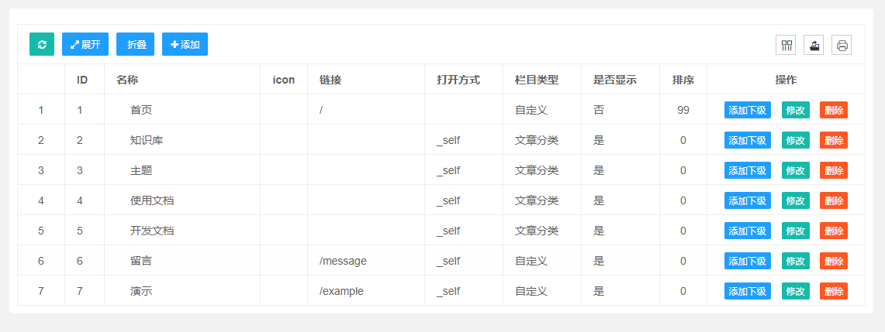Open the column filter icon
Screen dimensions: 885x332
pyautogui.click(x=785, y=45)
